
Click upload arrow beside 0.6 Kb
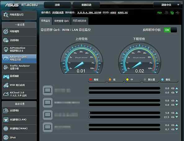pos(177,125)
